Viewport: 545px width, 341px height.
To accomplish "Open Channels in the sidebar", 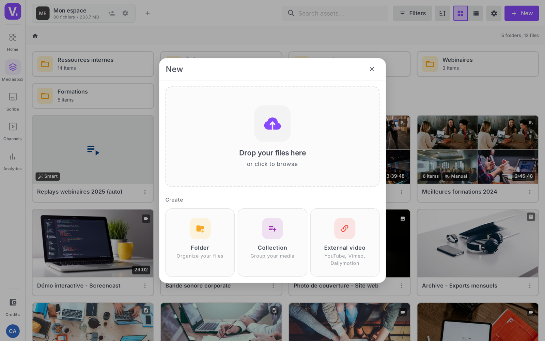I will [x=13, y=131].
